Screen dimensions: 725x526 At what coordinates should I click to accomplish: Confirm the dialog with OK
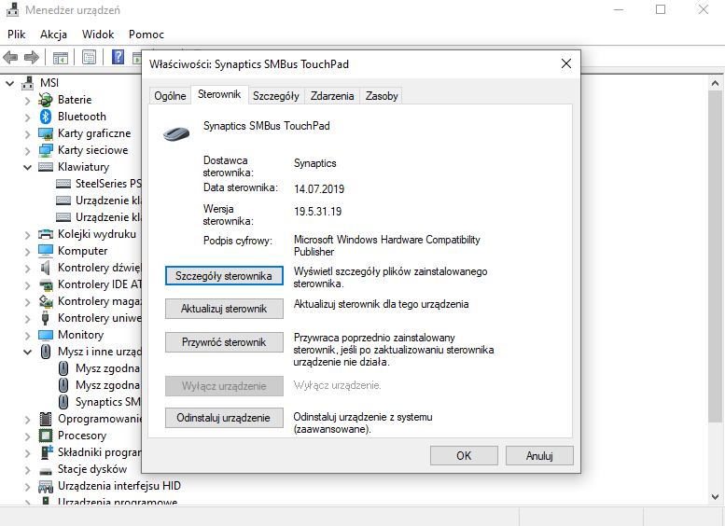click(464, 456)
